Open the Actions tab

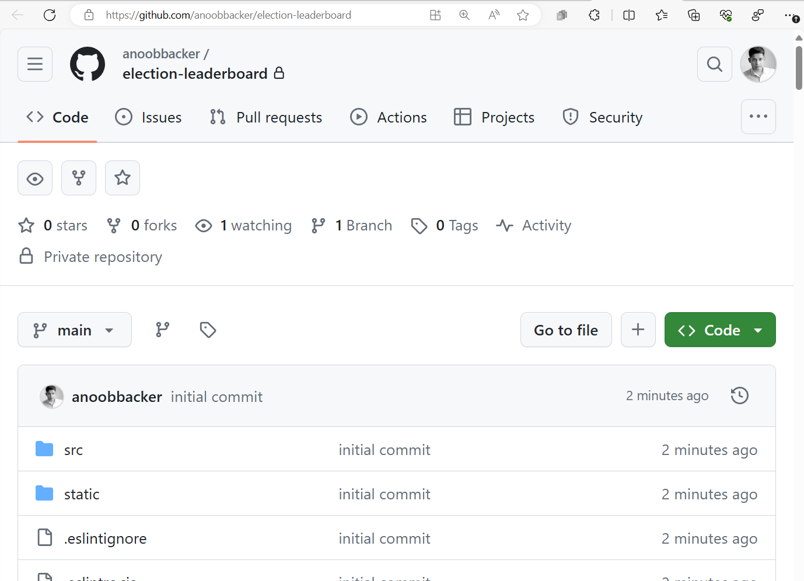coord(389,117)
